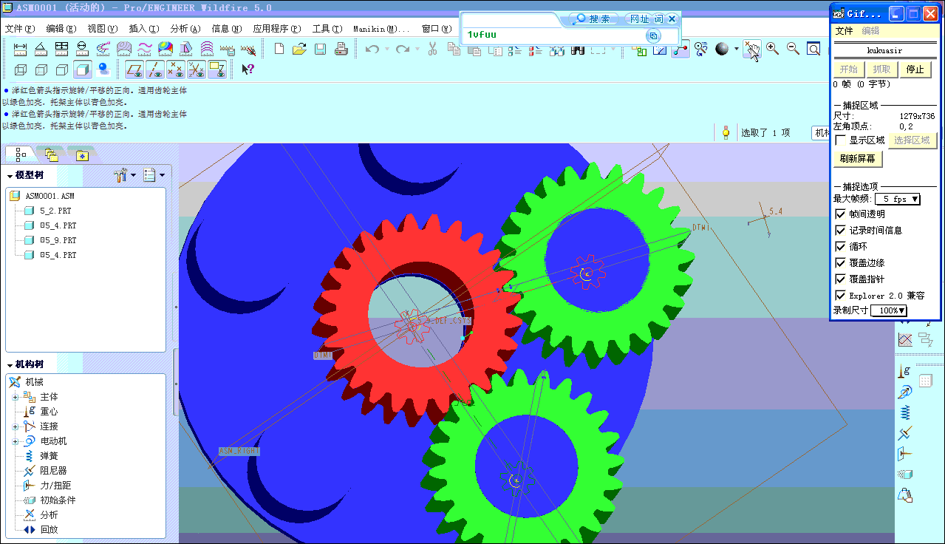The width and height of the screenshot is (945, 544).
Task: Expand the 主体 node
Action: pyautogui.click(x=15, y=397)
